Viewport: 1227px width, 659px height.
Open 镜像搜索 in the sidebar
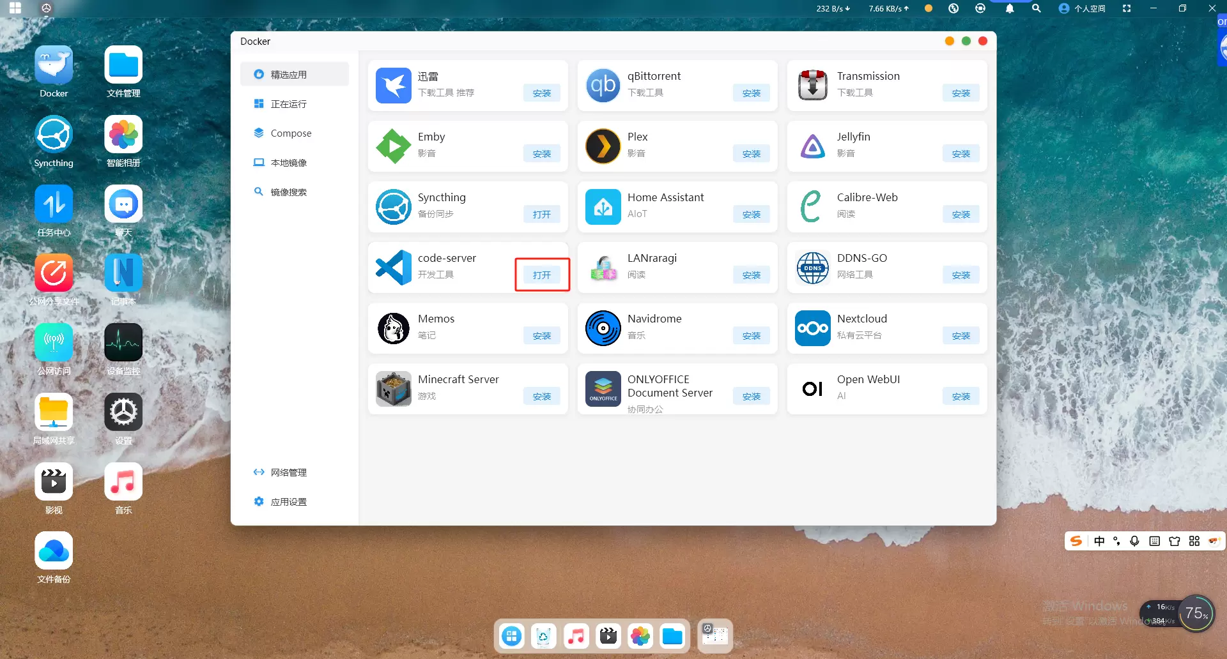click(288, 192)
